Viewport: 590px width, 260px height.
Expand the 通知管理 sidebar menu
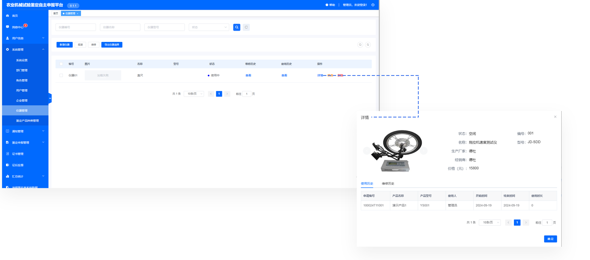(x=24, y=131)
